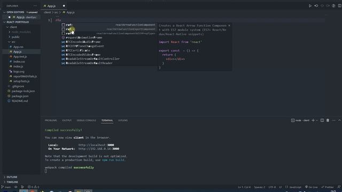342x192 pixels.
Task: Split the terminal panel
Action: [x=322, y=121]
